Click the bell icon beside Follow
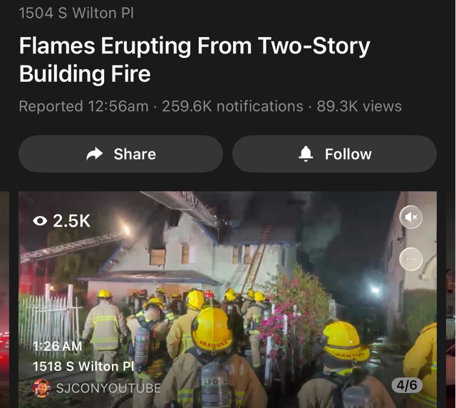Viewport: 456px width, 408px height. pos(306,154)
